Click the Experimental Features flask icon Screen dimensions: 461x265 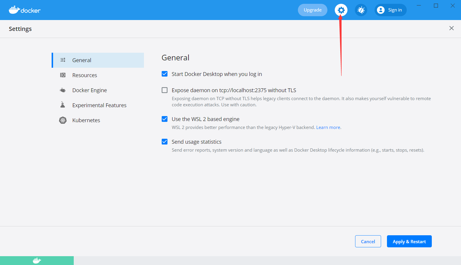(63, 105)
